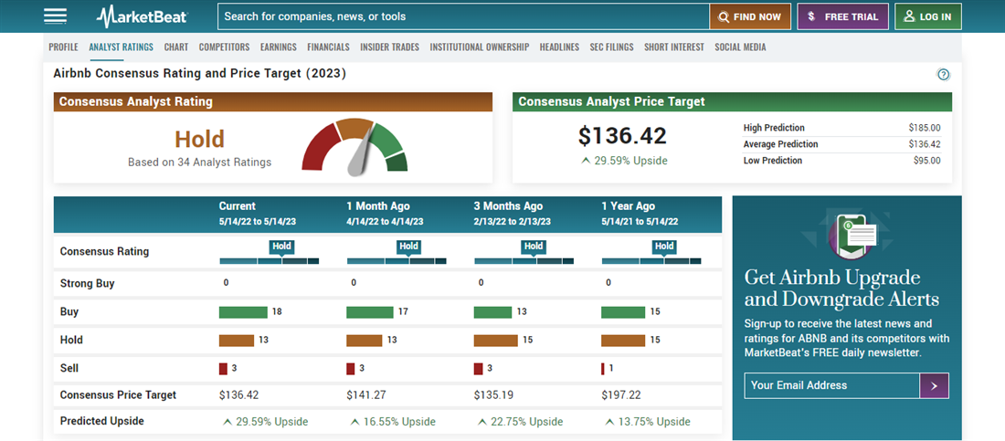
Task: Click the help question mark icon
Action: coord(944,75)
